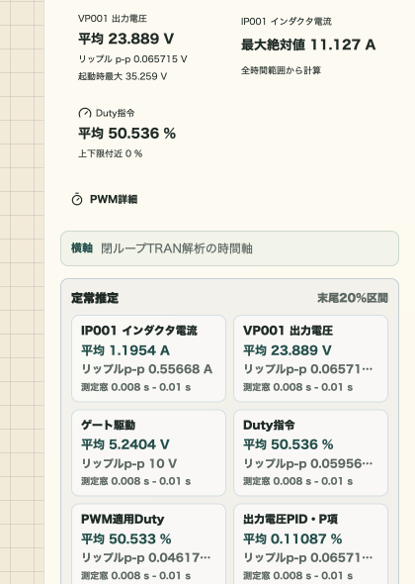The image size is (415, 584).
Task: Click 平均 1.1954 A in inductor card
Action: coord(125,350)
